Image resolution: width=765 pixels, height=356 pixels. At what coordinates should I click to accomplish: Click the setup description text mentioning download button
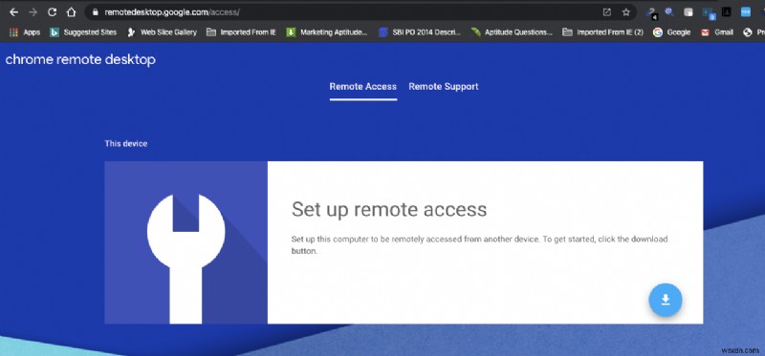[x=480, y=245]
